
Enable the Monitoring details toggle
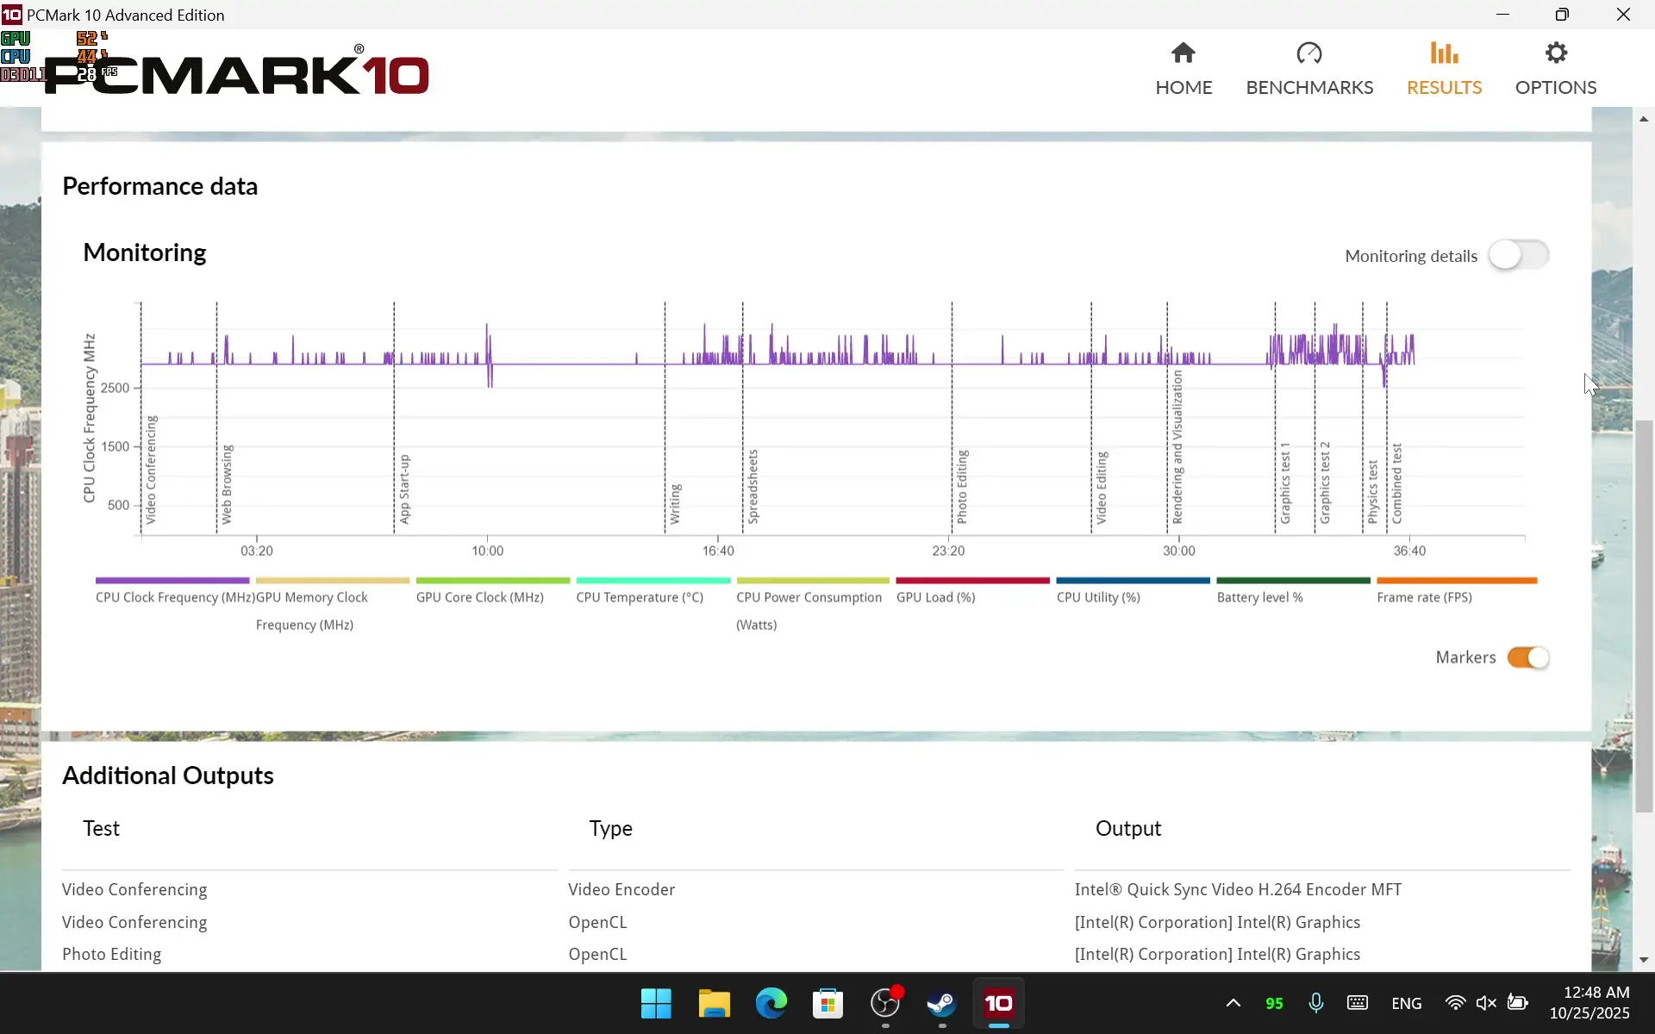(1518, 255)
